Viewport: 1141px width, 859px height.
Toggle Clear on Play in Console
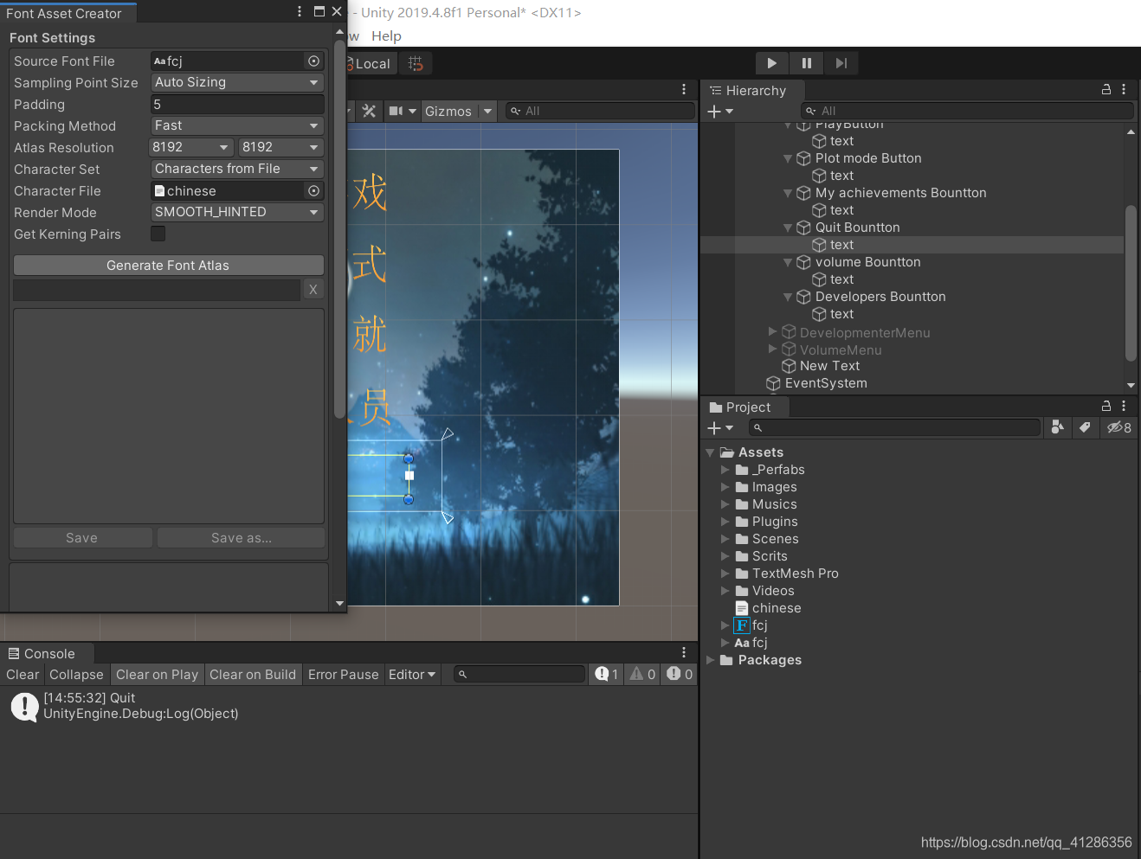point(157,674)
